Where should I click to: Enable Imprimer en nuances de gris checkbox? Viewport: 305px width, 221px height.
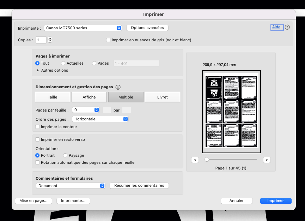click(x=108, y=40)
